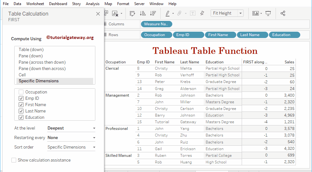Click the duplicate sheet icon beside Clear Sheet
312x172 pixels.
click(x=106, y=13)
